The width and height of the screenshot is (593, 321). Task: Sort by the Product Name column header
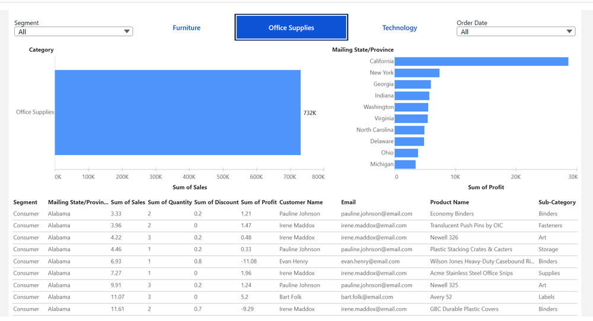(449, 203)
